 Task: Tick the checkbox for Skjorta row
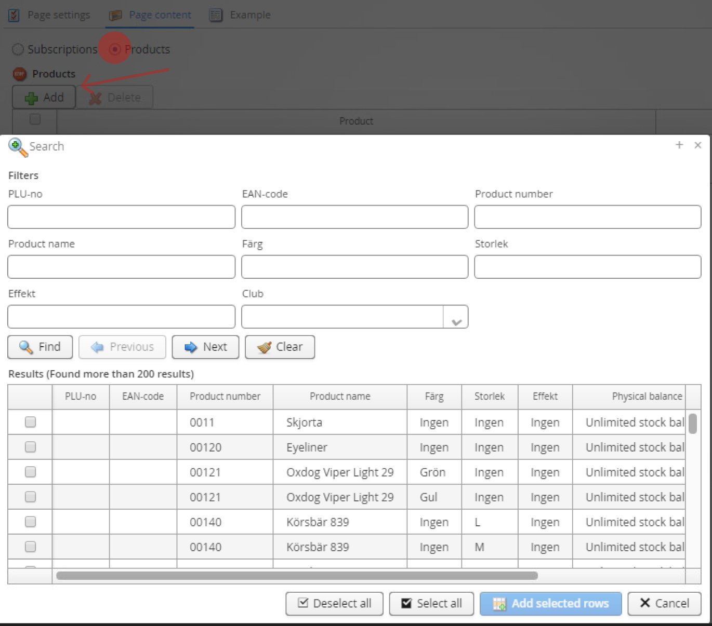[30, 422]
